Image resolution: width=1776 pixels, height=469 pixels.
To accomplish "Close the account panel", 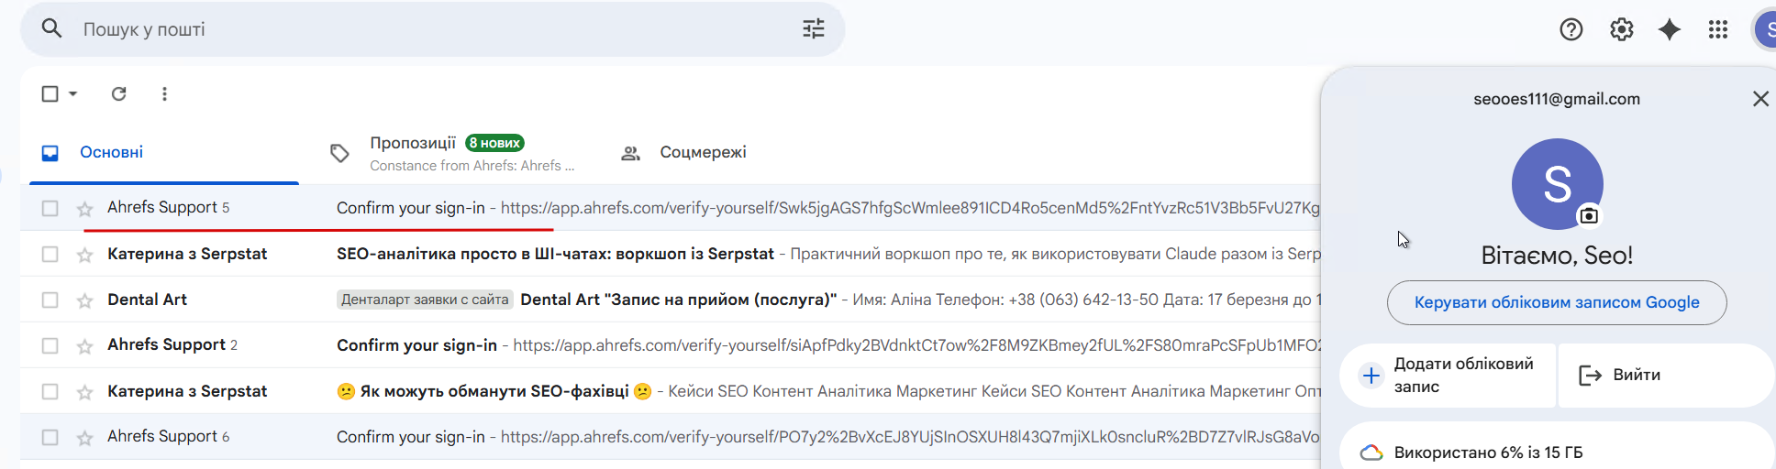I will point(1759,99).
